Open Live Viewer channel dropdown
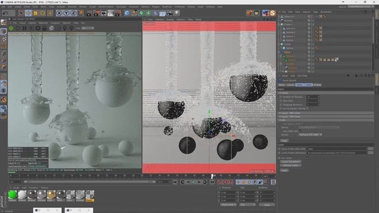 tap(88, 28)
